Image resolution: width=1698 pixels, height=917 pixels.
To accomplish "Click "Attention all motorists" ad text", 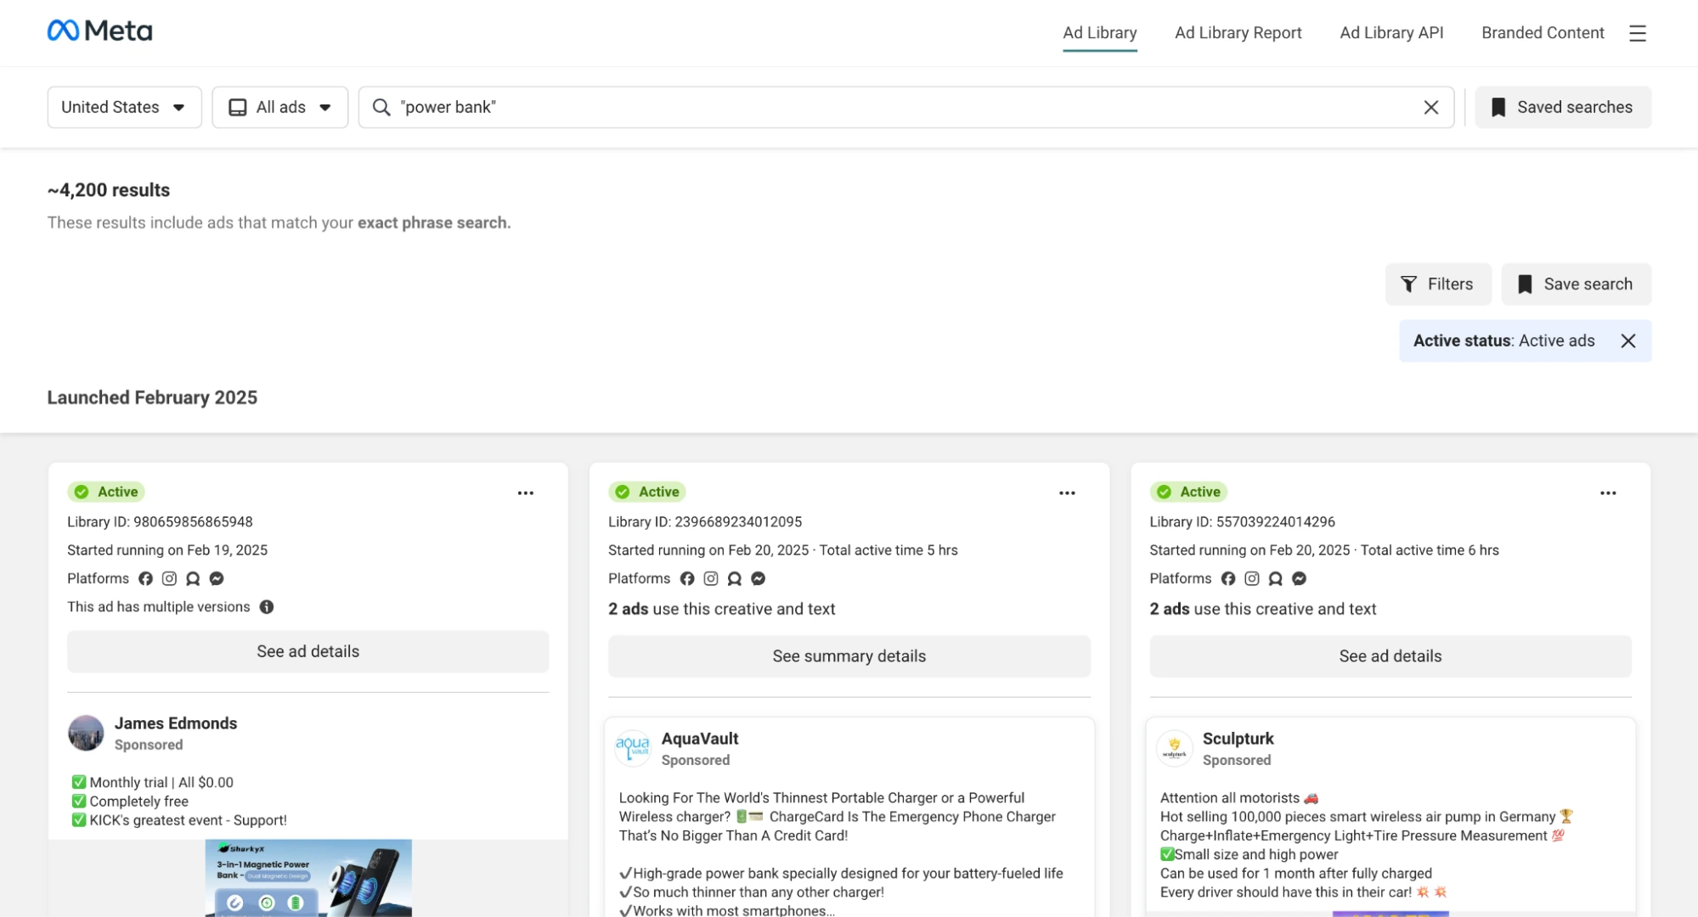I will [x=1239, y=798].
